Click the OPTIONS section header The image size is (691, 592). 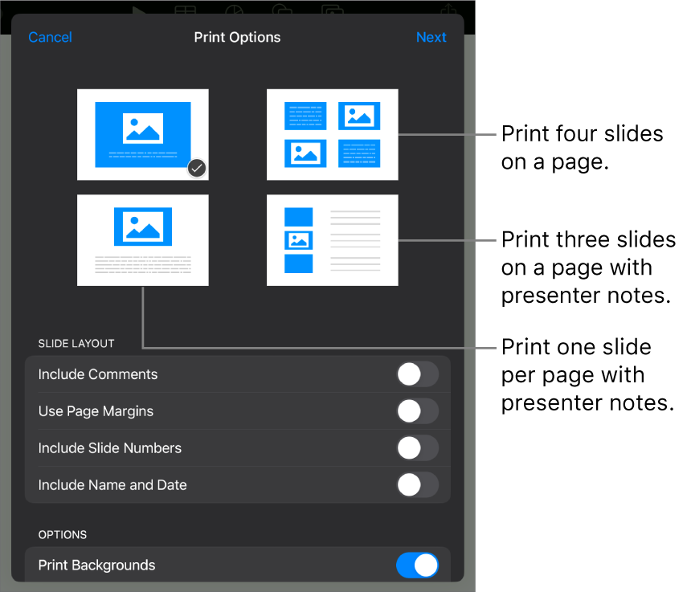[63, 535]
